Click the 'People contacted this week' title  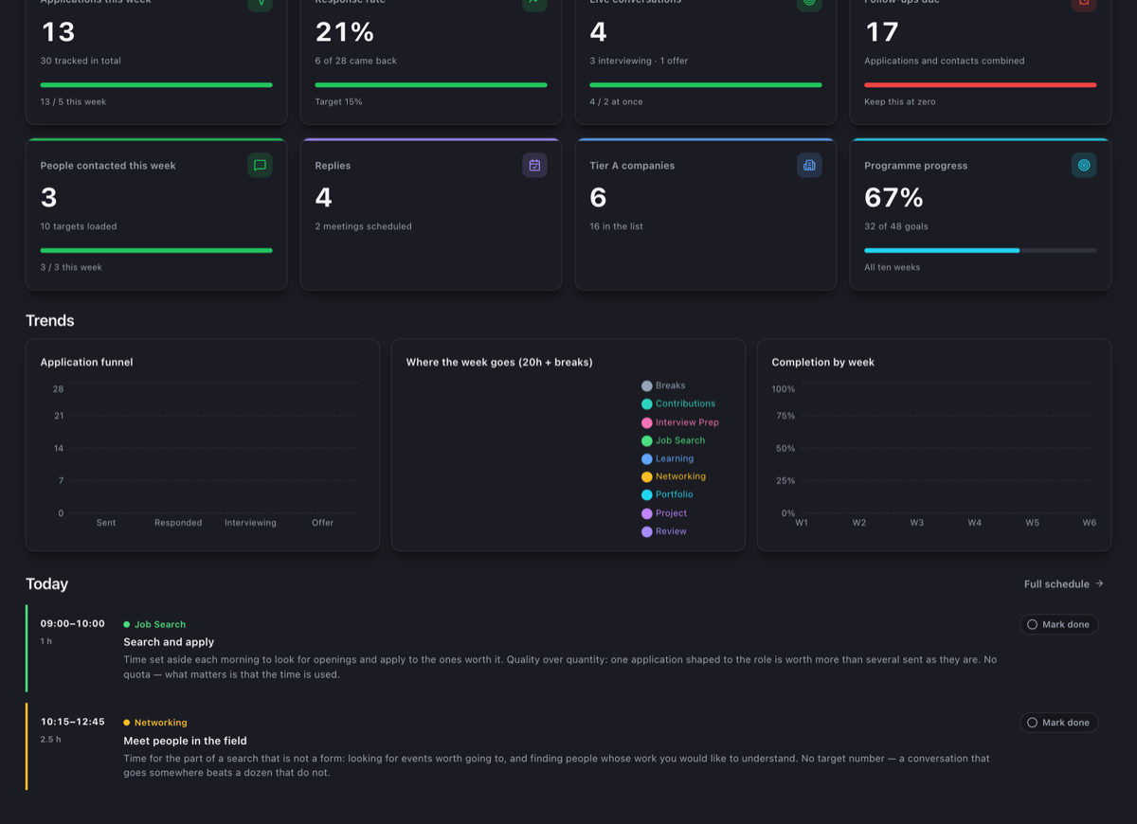click(x=108, y=166)
